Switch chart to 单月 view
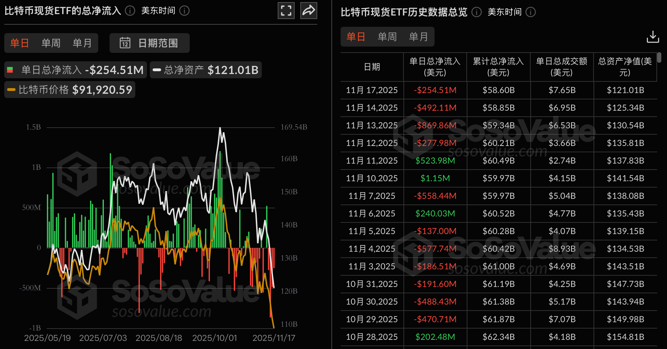The height and width of the screenshot is (349, 667). point(82,43)
